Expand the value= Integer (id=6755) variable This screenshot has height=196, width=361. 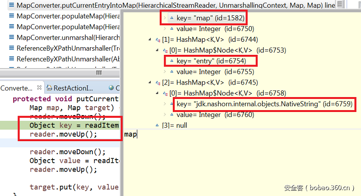point(165,72)
